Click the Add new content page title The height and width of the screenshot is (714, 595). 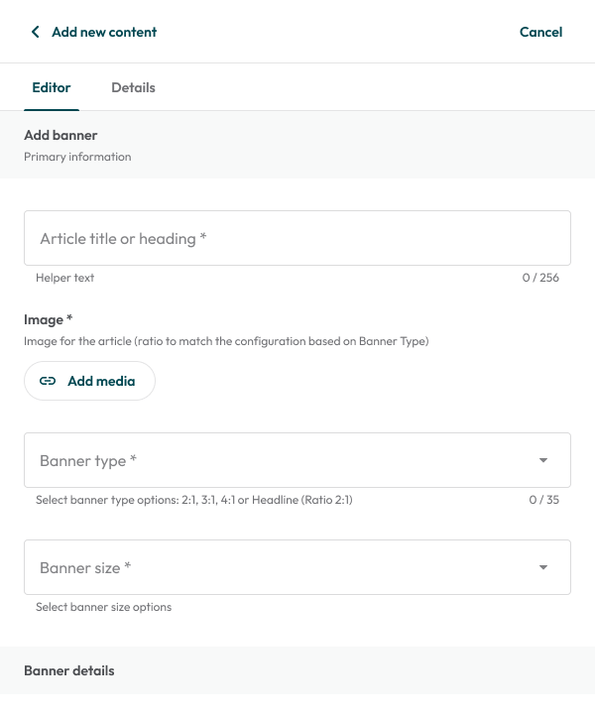coord(104,32)
